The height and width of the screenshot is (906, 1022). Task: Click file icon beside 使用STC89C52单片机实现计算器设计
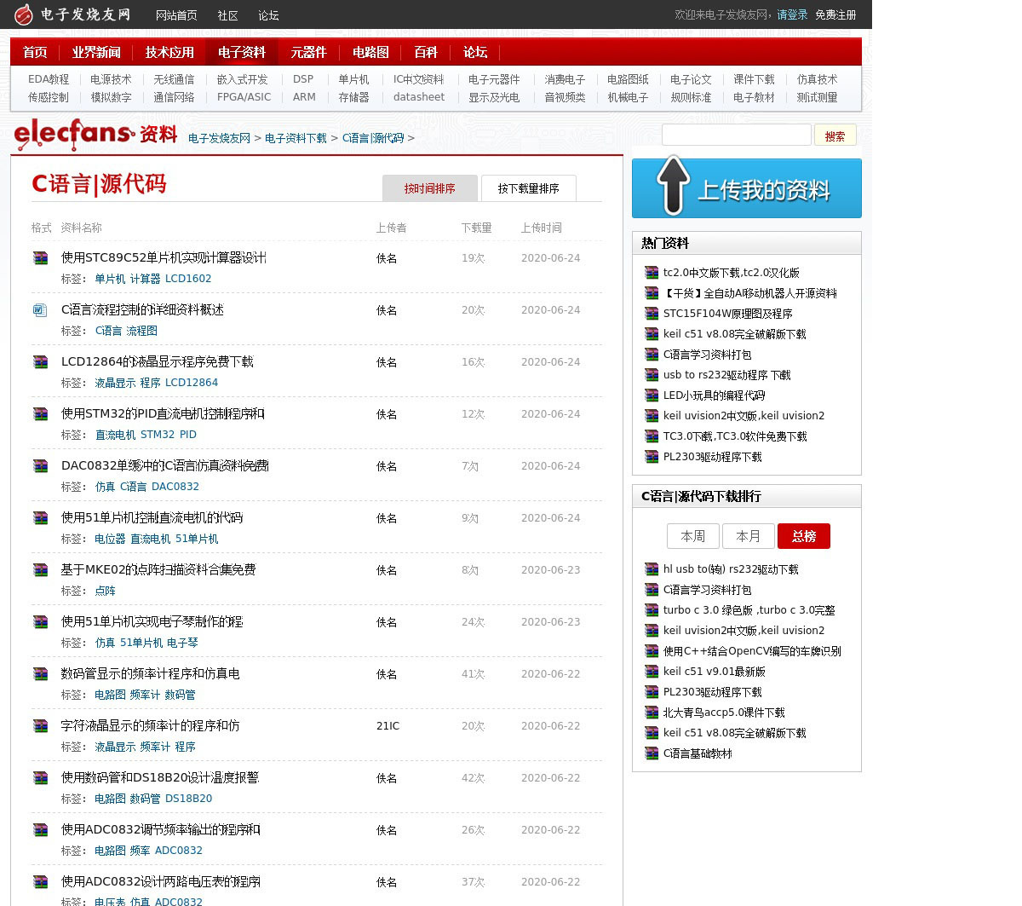[40, 257]
